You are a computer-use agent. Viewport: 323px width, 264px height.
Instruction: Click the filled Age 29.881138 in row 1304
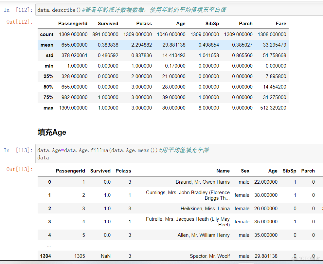[266, 256]
